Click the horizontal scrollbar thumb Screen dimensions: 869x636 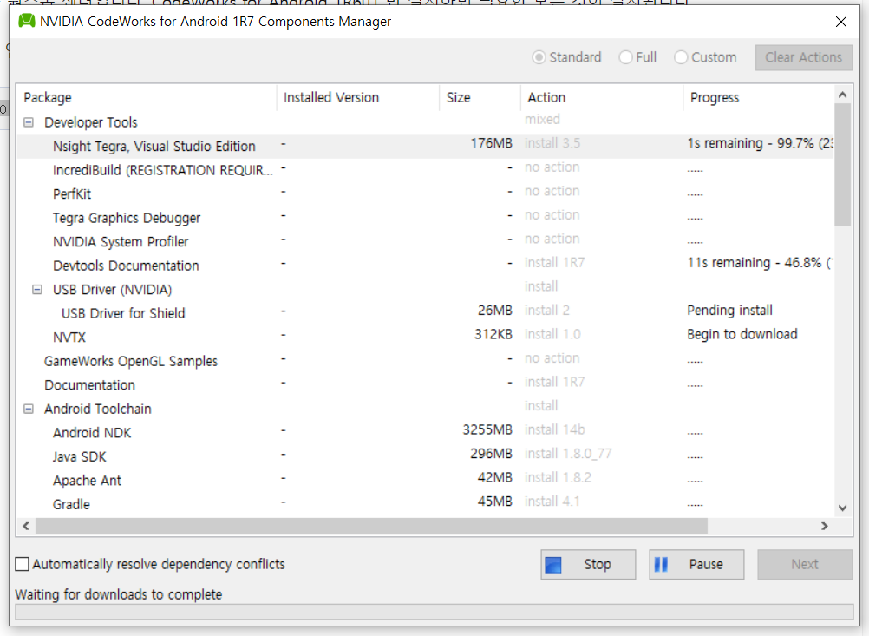coord(371,526)
